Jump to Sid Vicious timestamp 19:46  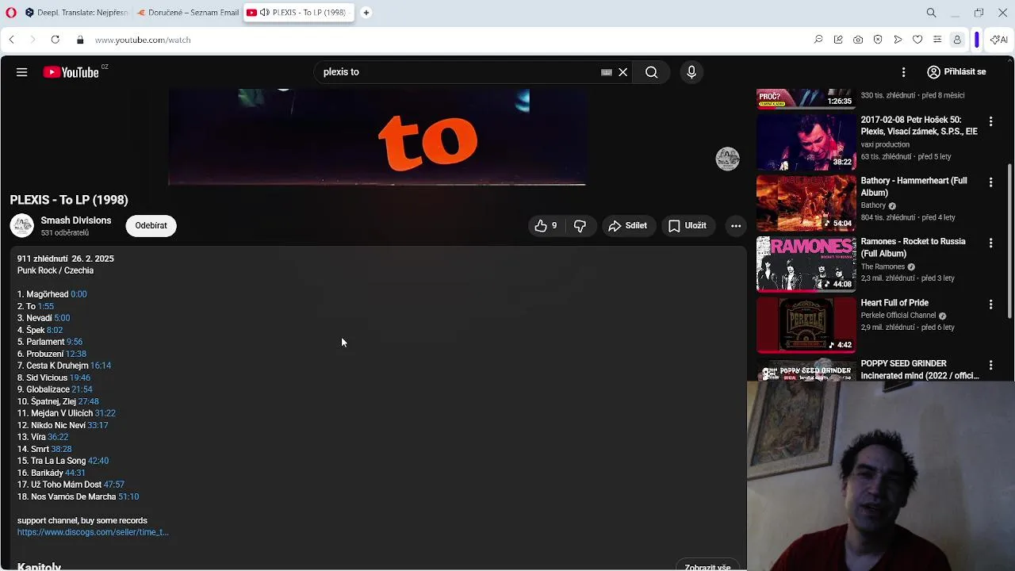click(80, 377)
